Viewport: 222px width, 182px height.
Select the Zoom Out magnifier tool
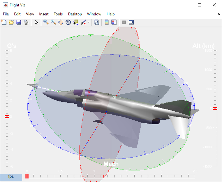pyautogui.click(x=53, y=22)
